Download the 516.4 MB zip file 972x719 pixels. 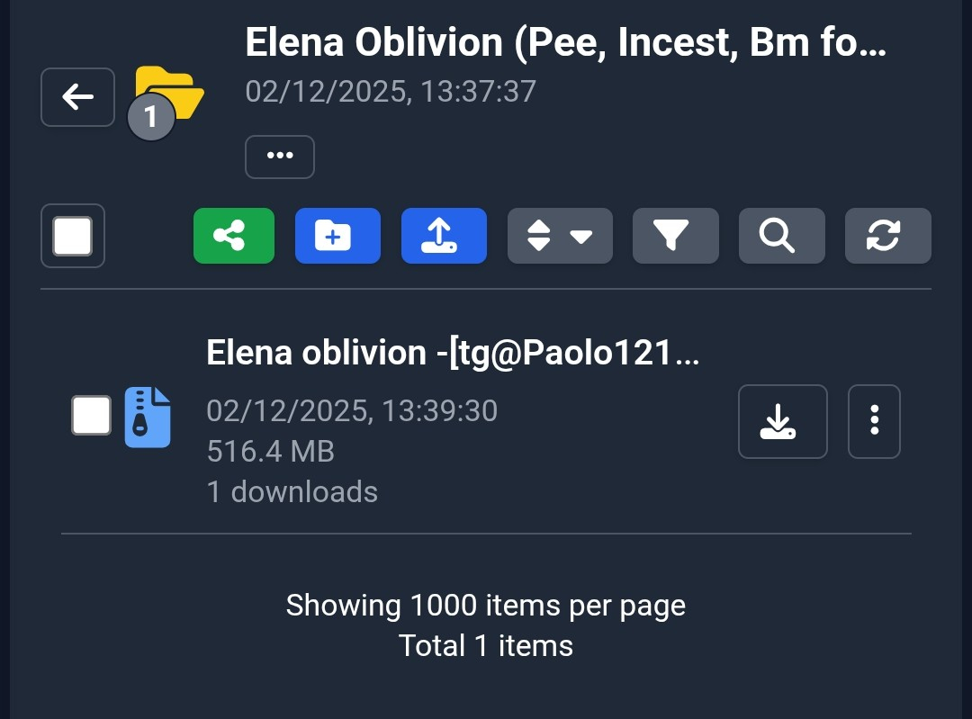[x=782, y=421]
